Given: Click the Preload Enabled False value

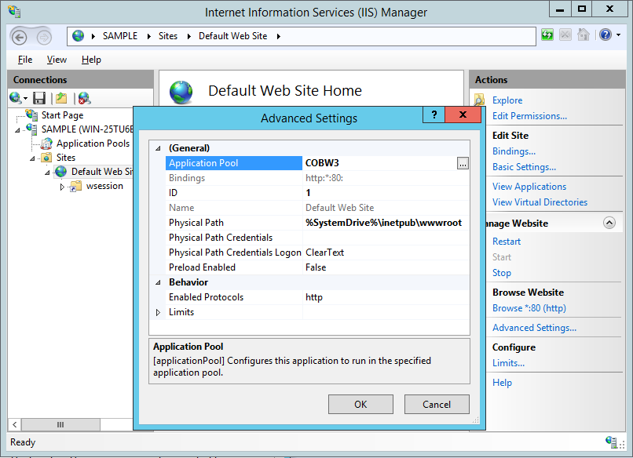Looking at the screenshot, I should coord(386,267).
